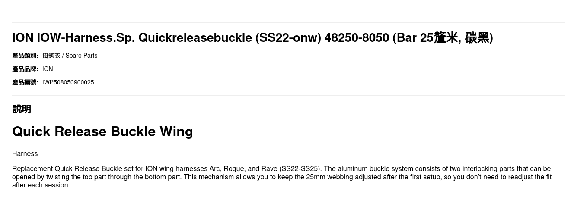Click the divider line below the product number

click(x=289, y=96)
